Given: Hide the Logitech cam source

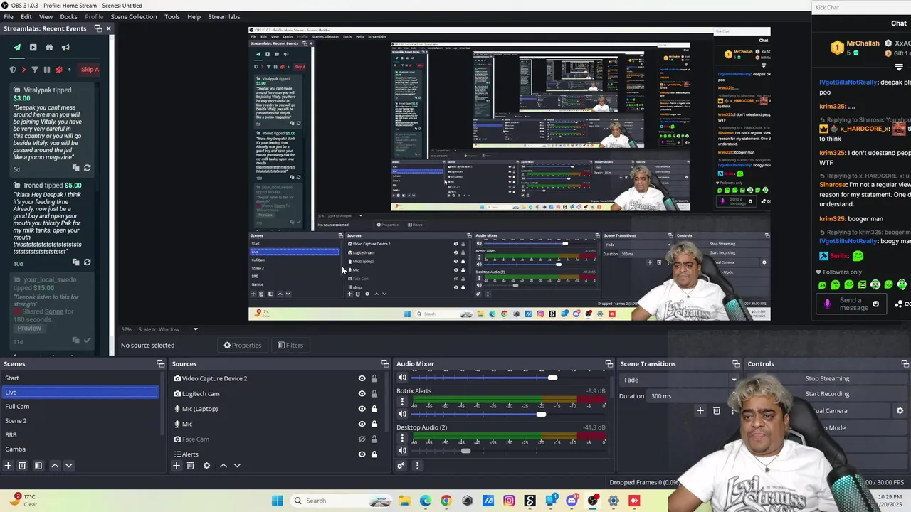Looking at the screenshot, I should [362, 393].
